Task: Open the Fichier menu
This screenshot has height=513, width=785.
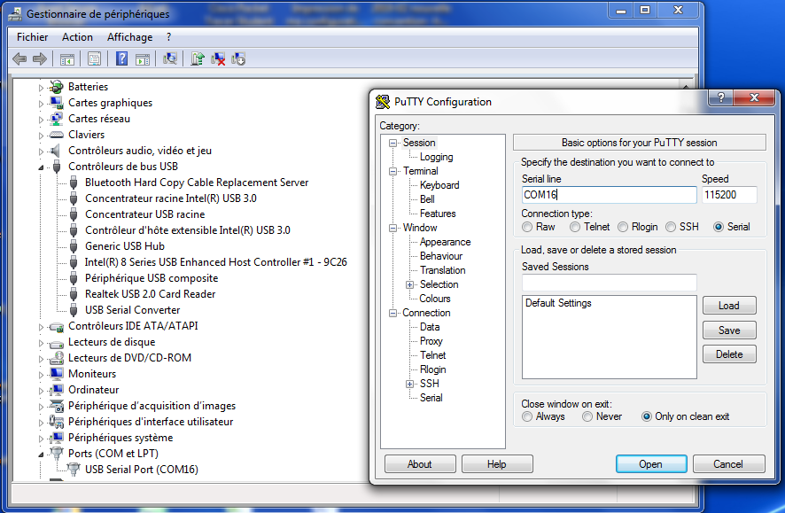Action: coord(33,37)
